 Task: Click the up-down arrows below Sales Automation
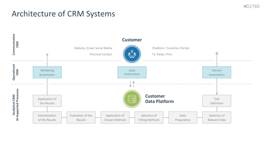pos(132,84)
